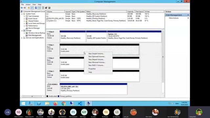This screenshot has width=210, height=118.
Task: Select Disk Management in the tree
Action: 35,35
